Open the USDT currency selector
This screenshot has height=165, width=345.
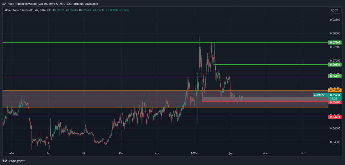pos(334,10)
